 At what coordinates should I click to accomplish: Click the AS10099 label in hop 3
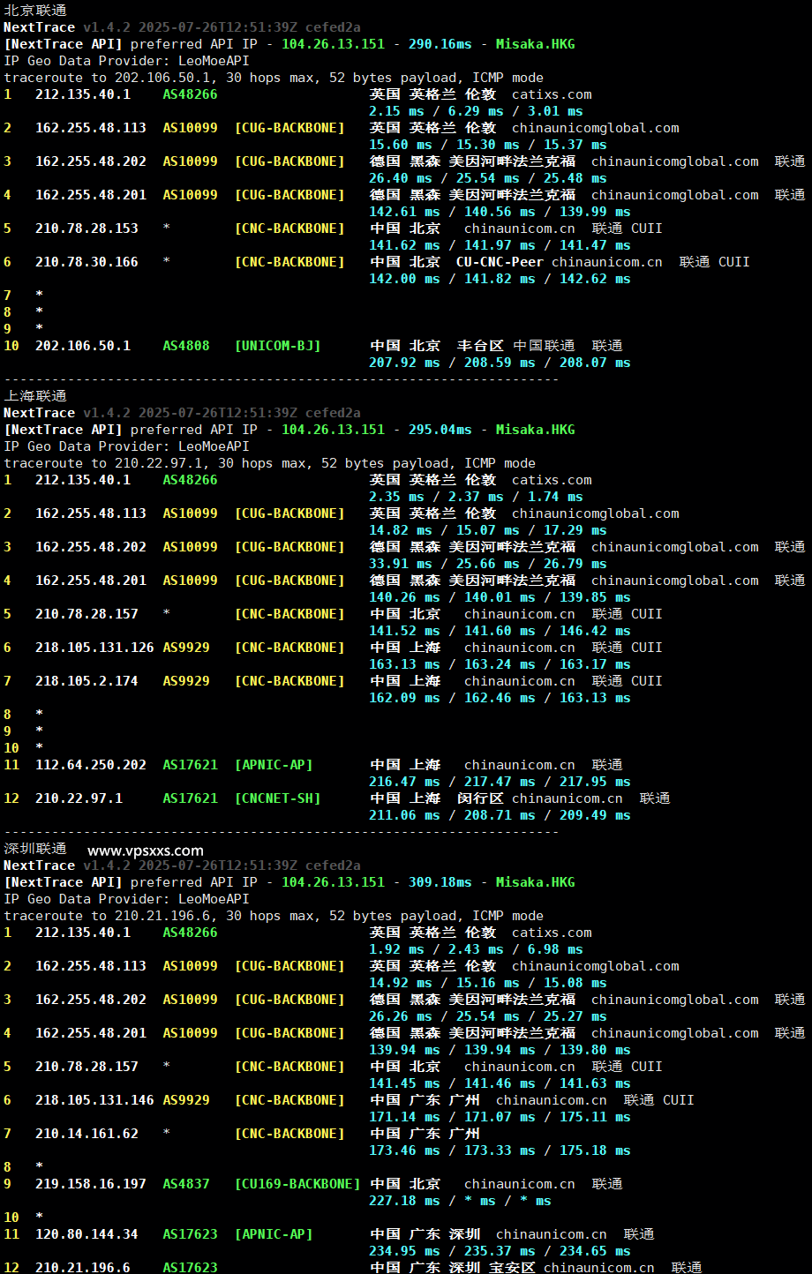[x=190, y=161]
